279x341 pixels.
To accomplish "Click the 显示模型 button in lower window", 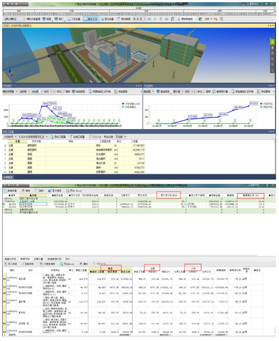I will click(55, 191).
